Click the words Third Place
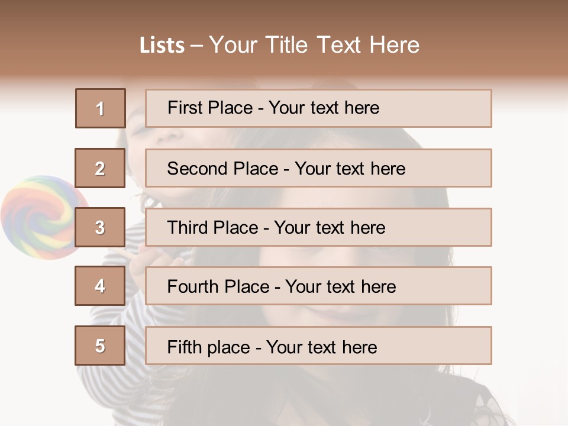This screenshot has width=568, height=426. click(x=212, y=227)
